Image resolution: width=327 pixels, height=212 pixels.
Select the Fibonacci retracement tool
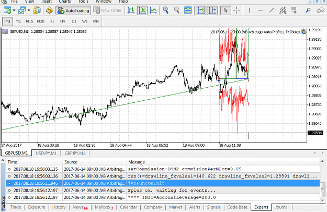[294, 10]
